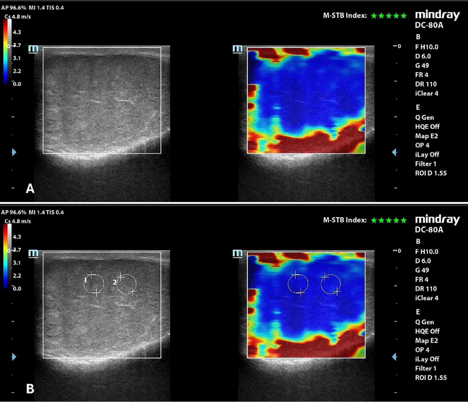Click the M-STB Index green stars in panel A
This screenshot has height=402, width=468.
pyautogui.click(x=389, y=16)
